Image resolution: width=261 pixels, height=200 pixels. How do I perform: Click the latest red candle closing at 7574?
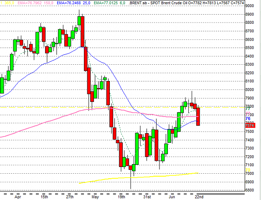click(x=198, y=116)
